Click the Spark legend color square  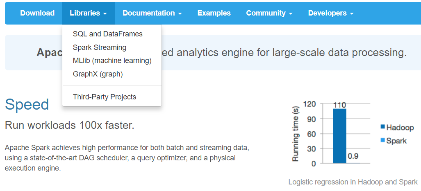click(382, 141)
